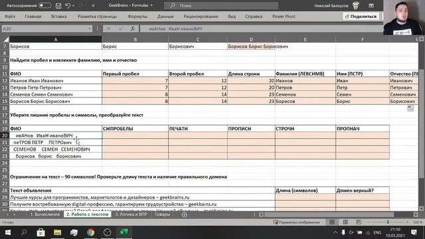Click the zoom slider control
Screen dimensions: 425x239
click(388, 222)
